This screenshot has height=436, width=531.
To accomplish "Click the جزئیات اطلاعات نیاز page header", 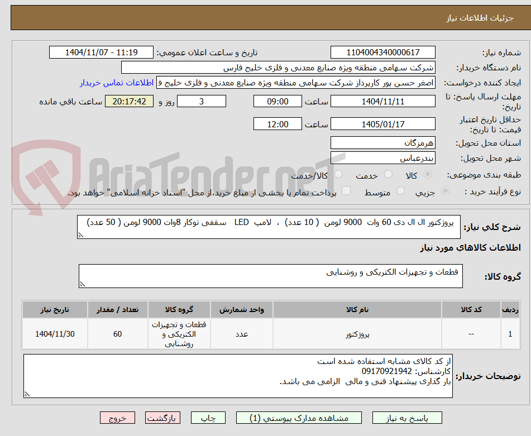I will (x=480, y=18).
